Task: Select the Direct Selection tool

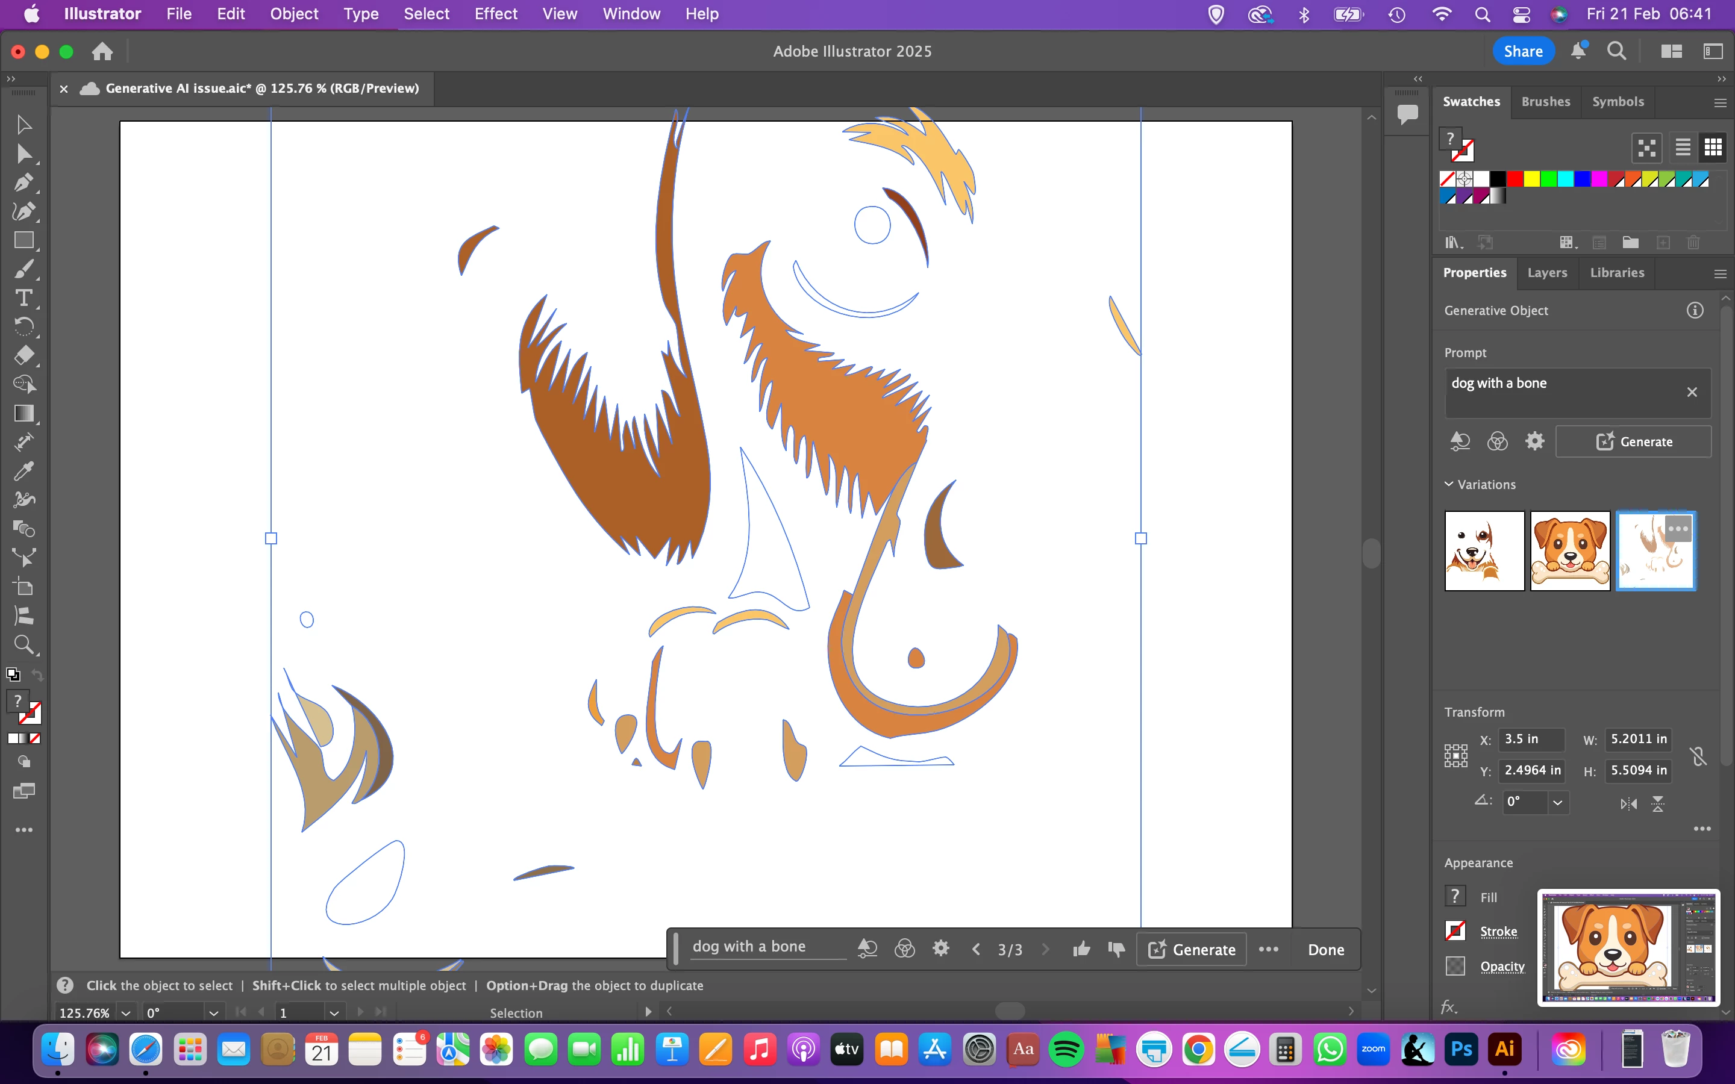Action: [23, 154]
